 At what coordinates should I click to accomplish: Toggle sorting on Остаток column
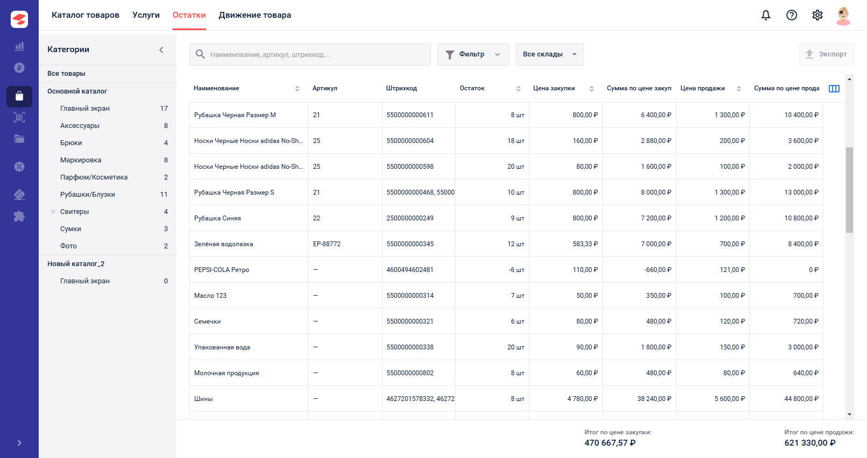coord(518,89)
